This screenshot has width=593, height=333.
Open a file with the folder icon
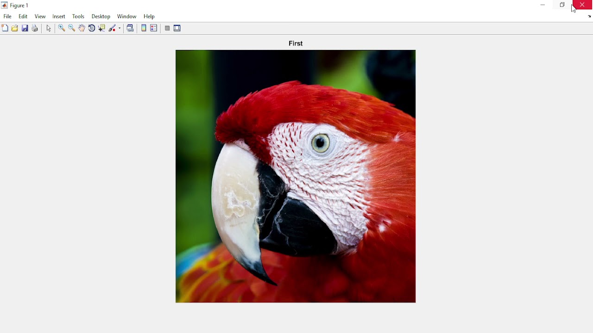[x=15, y=28]
